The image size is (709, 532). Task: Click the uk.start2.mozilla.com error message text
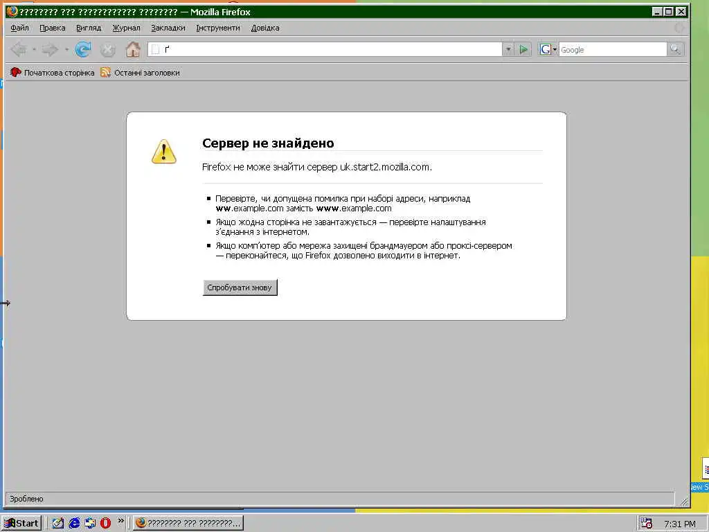coord(317,167)
